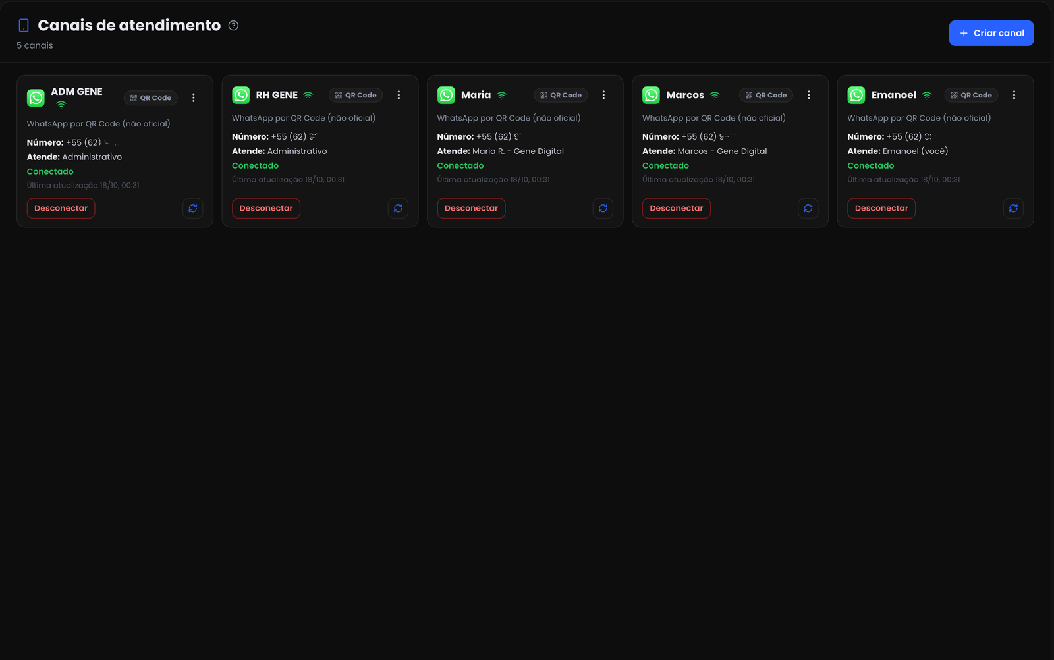
Task: Disconnect the ADM GENE channel
Action: pyautogui.click(x=61, y=208)
